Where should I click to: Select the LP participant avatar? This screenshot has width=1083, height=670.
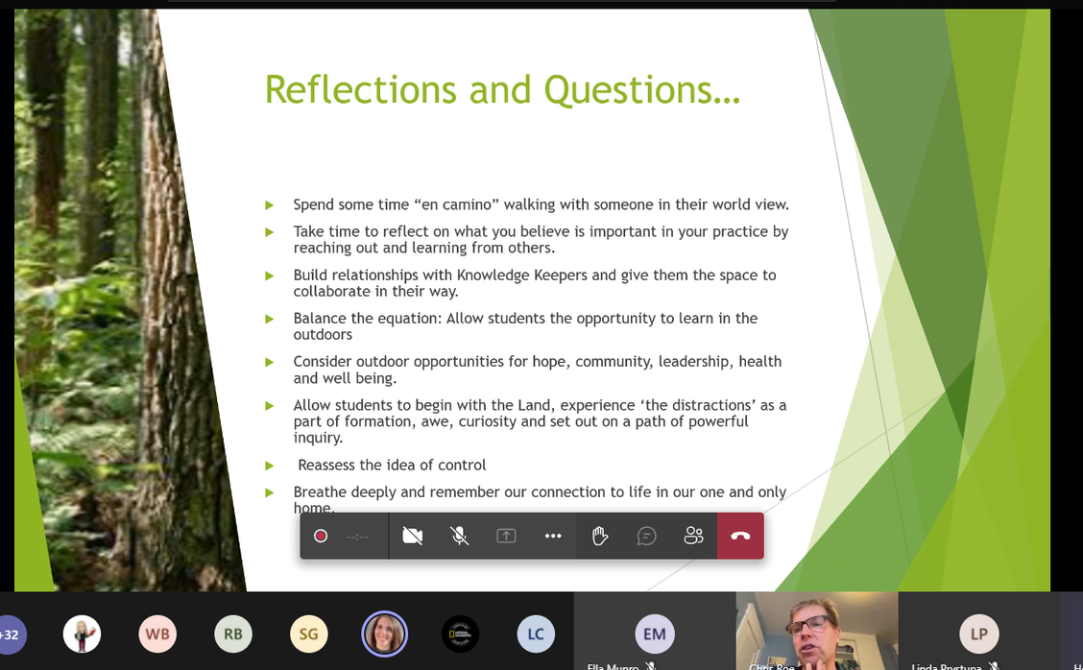pyautogui.click(x=978, y=634)
